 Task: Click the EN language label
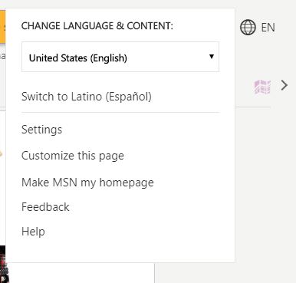(x=268, y=28)
